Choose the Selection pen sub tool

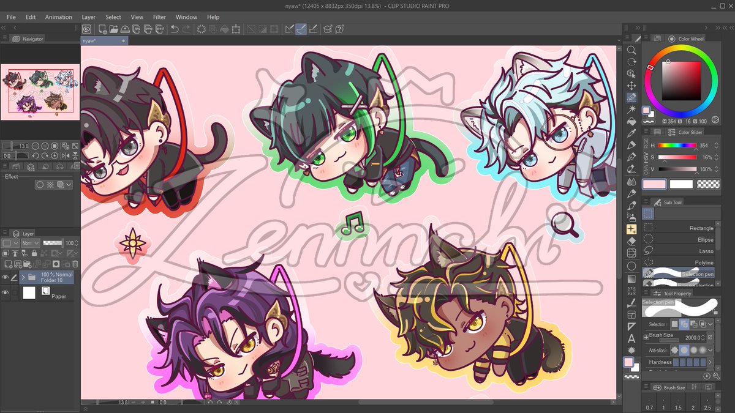679,273
